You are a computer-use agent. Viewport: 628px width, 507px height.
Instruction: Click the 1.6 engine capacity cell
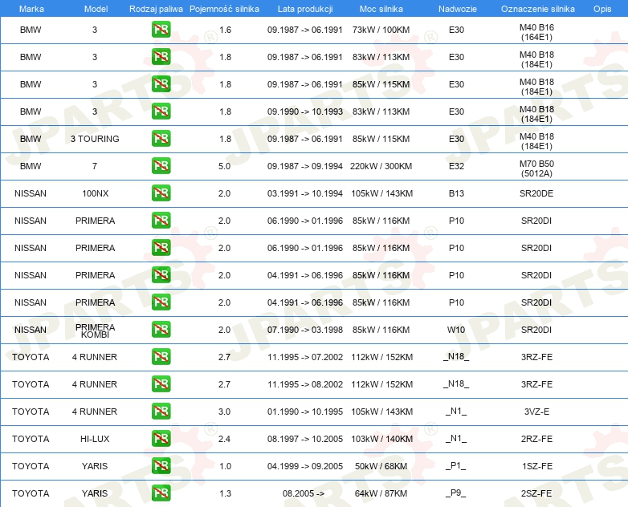pos(225,30)
